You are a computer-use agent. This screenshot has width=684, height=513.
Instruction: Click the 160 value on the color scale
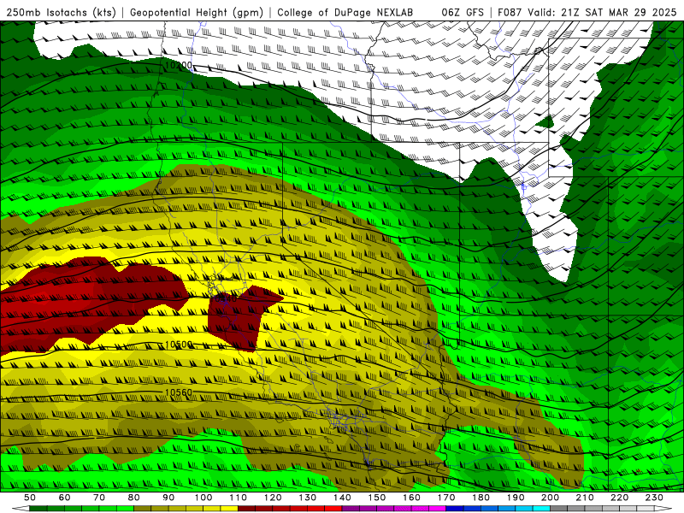[x=411, y=498]
